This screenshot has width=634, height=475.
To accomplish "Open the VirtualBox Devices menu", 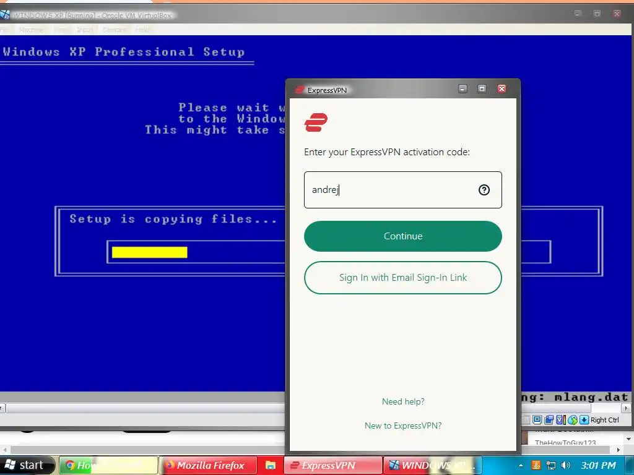I will [115, 30].
